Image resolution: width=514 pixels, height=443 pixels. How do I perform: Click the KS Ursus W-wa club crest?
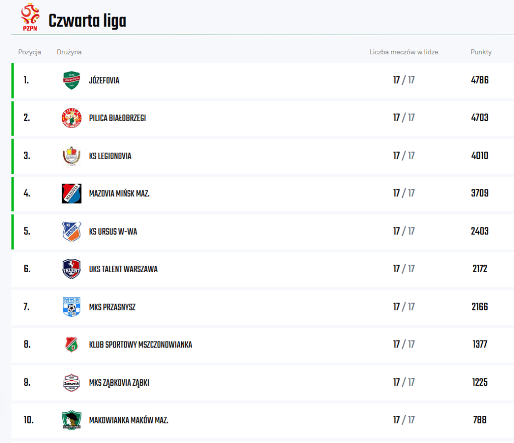point(71,232)
